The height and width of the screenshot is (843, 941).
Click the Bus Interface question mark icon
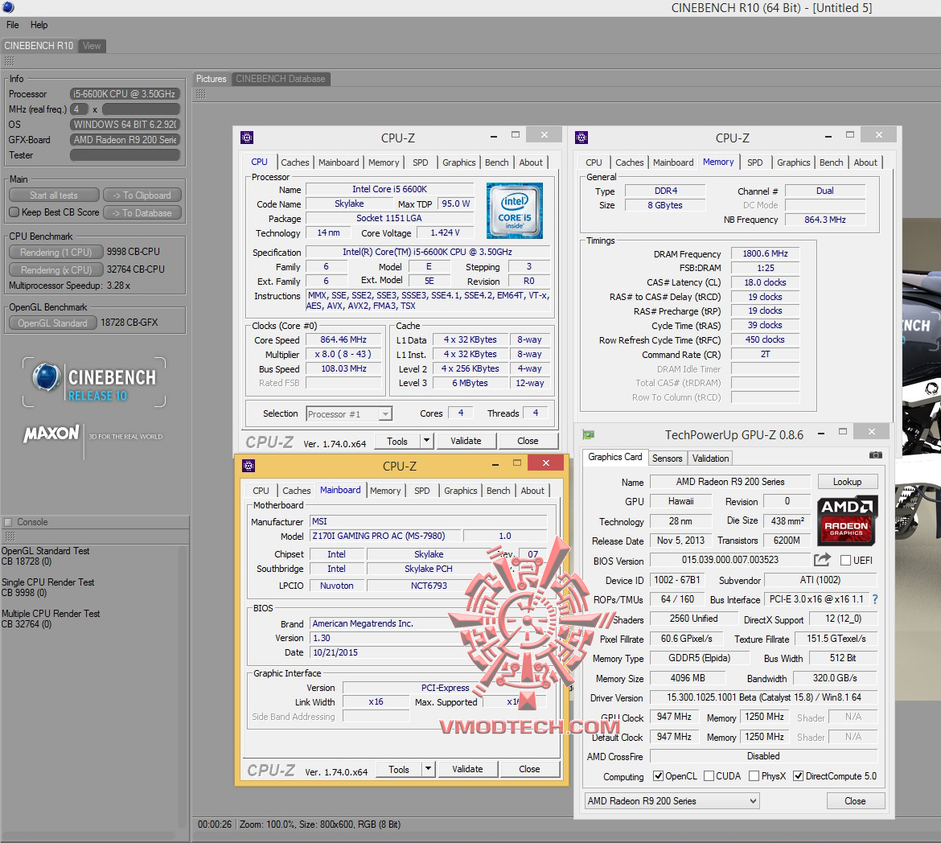(x=875, y=599)
